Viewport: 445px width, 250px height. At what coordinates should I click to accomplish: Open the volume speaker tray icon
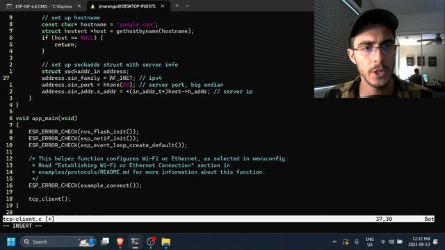[391, 242]
